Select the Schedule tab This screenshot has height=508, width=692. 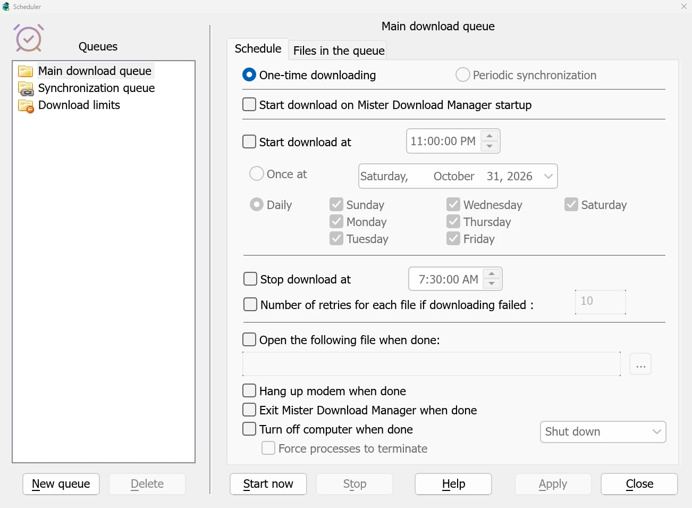tap(258, 48)
